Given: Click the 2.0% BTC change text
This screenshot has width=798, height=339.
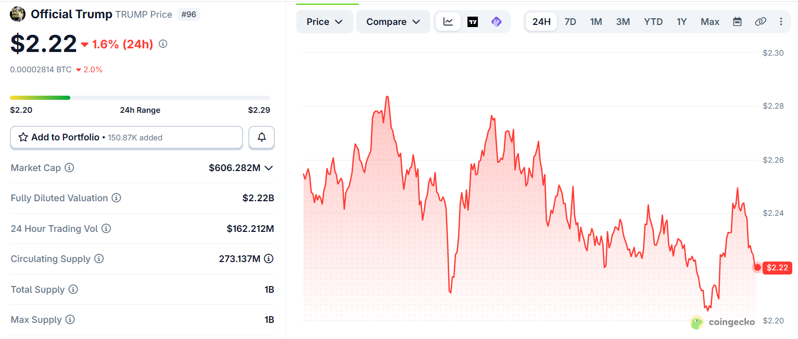Looking at the screenshot, I should [x=93, y=69].
